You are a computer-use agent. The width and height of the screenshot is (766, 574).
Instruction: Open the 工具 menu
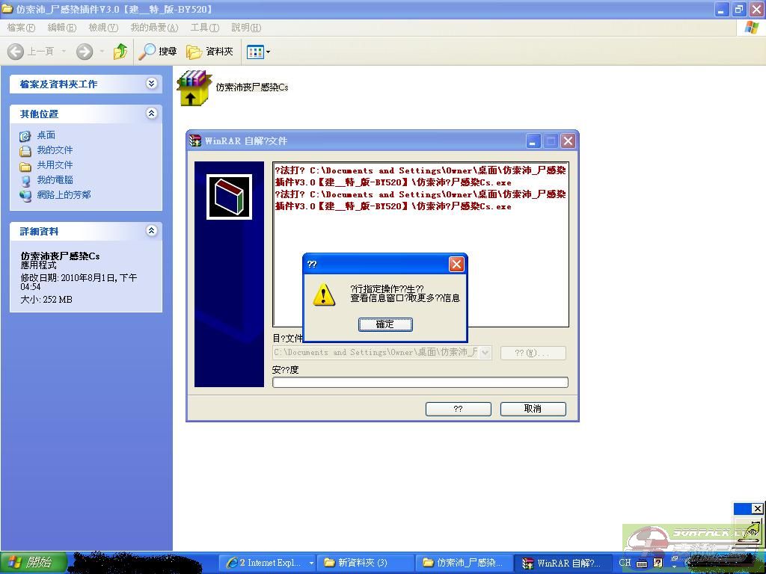[204, 28]
